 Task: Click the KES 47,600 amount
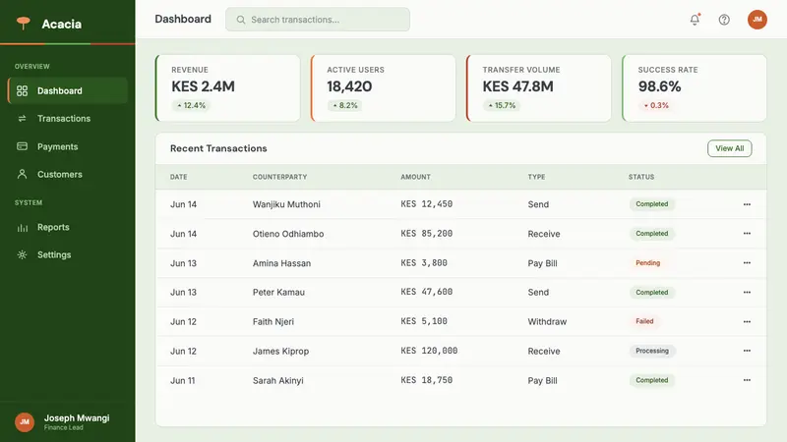(x=427, y=292)
